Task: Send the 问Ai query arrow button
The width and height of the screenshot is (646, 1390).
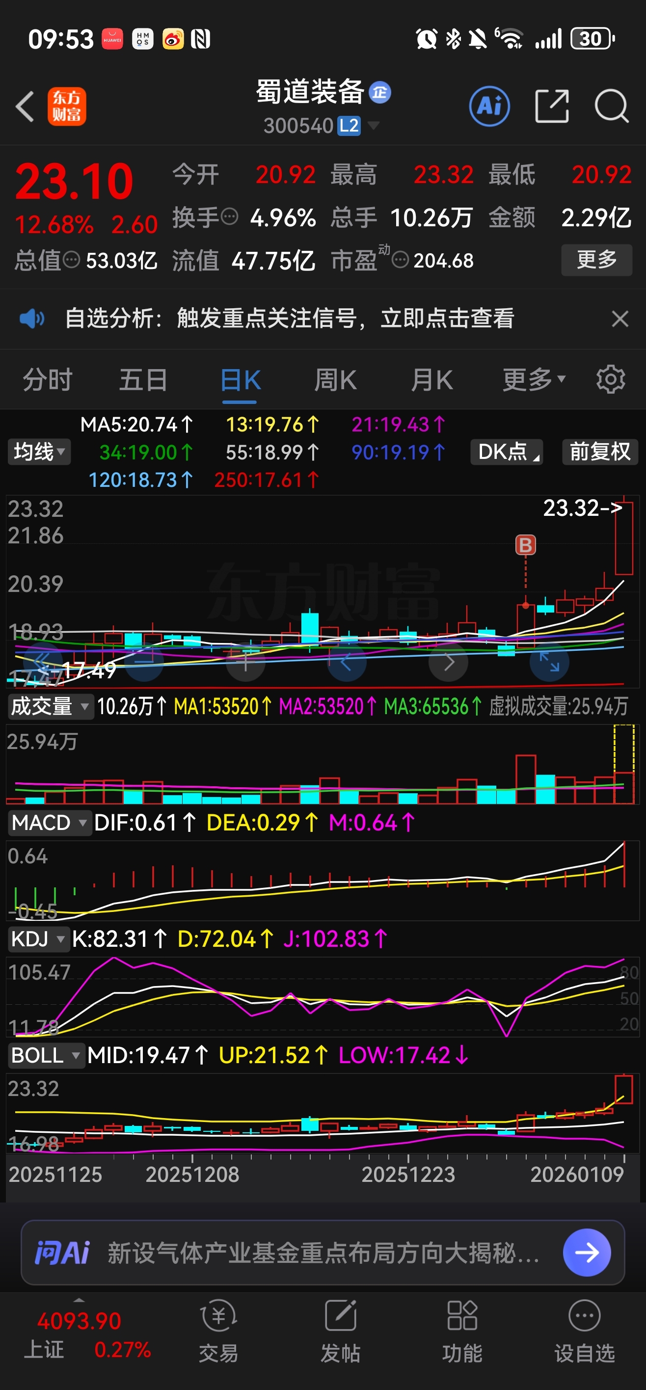Action: (587, 1253)
